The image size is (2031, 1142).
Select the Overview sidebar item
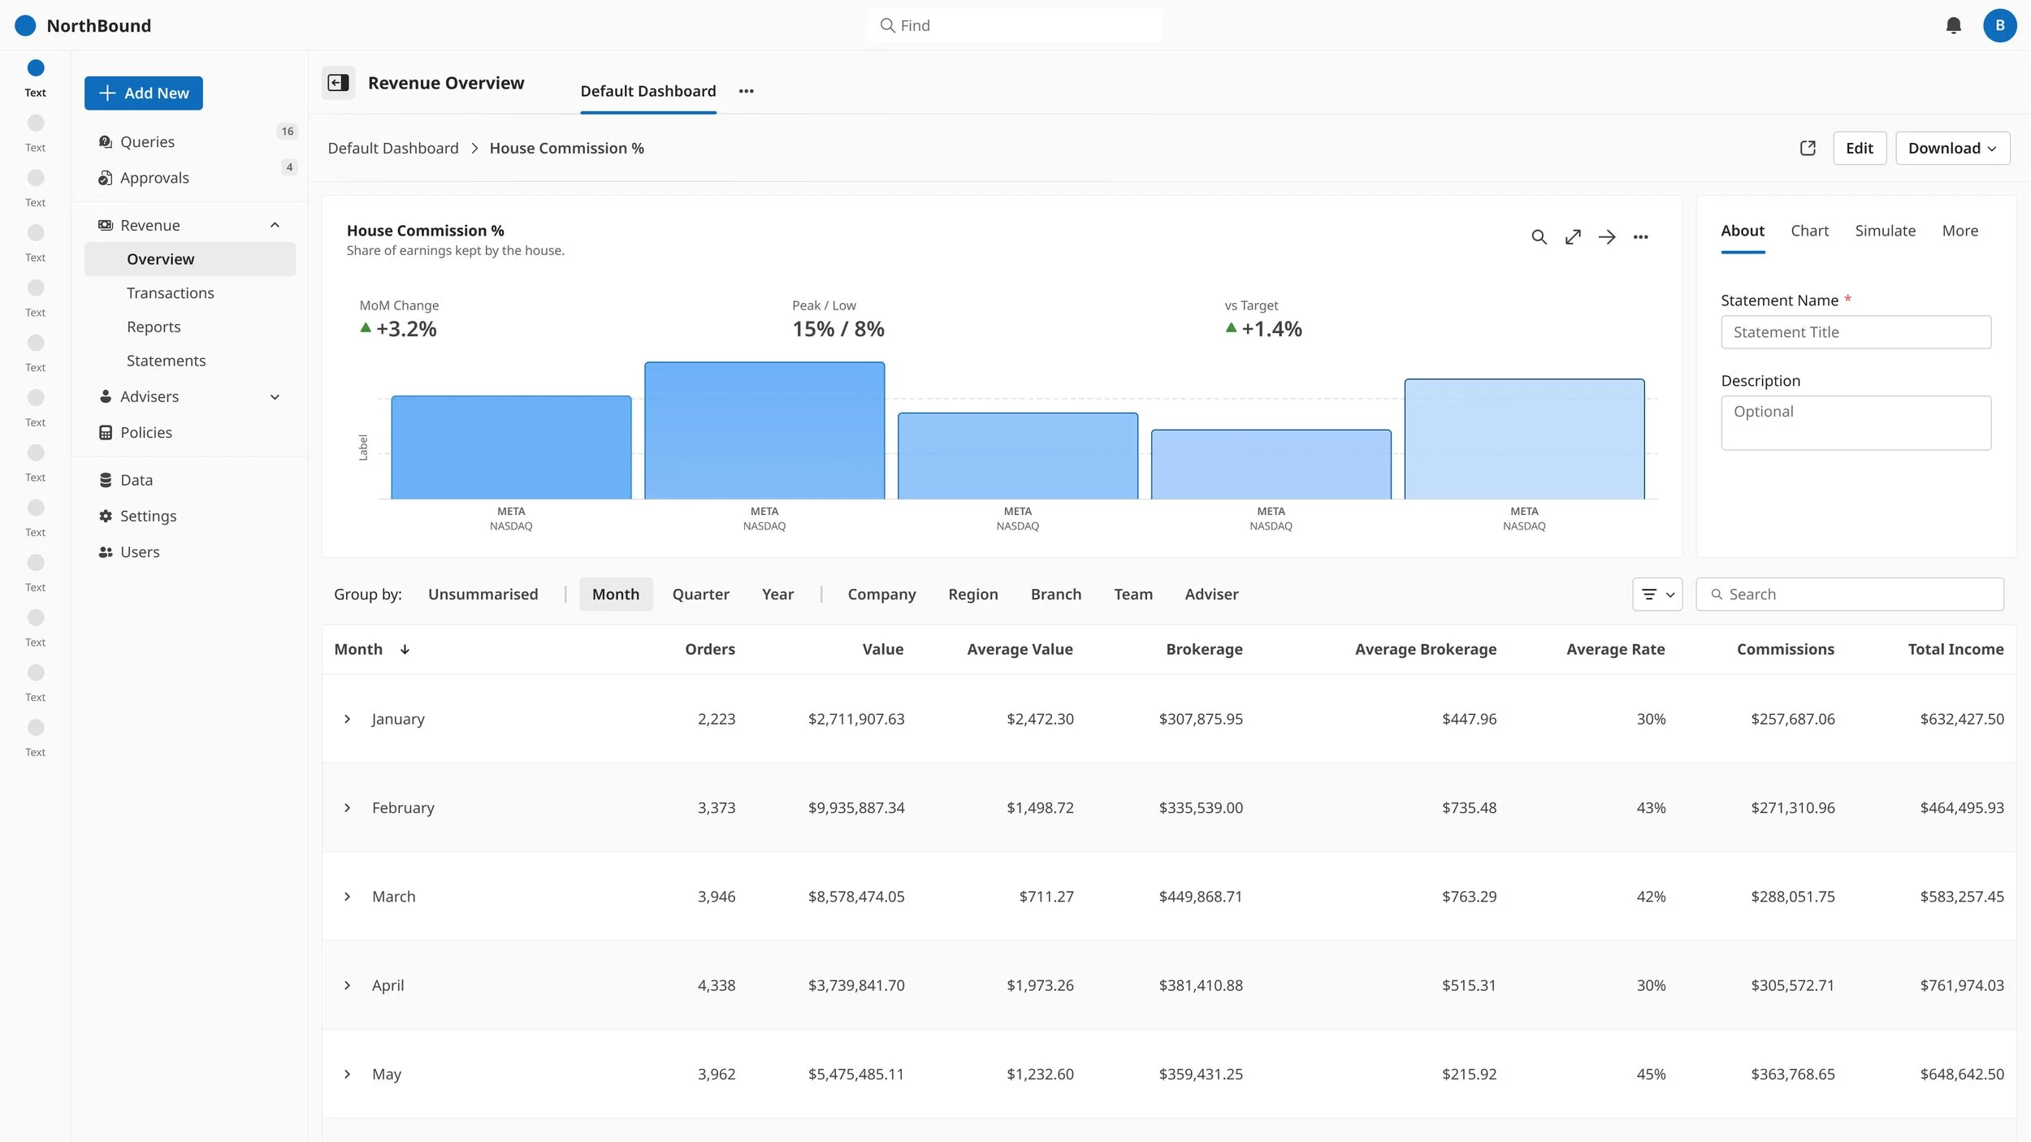[189, 259]
